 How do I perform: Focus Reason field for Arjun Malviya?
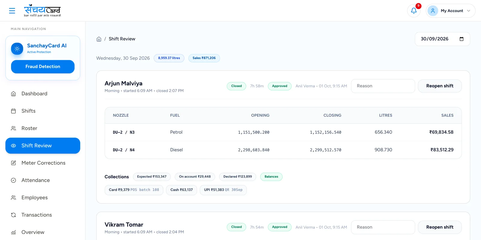pyautogui.click(x=383, y=86)
